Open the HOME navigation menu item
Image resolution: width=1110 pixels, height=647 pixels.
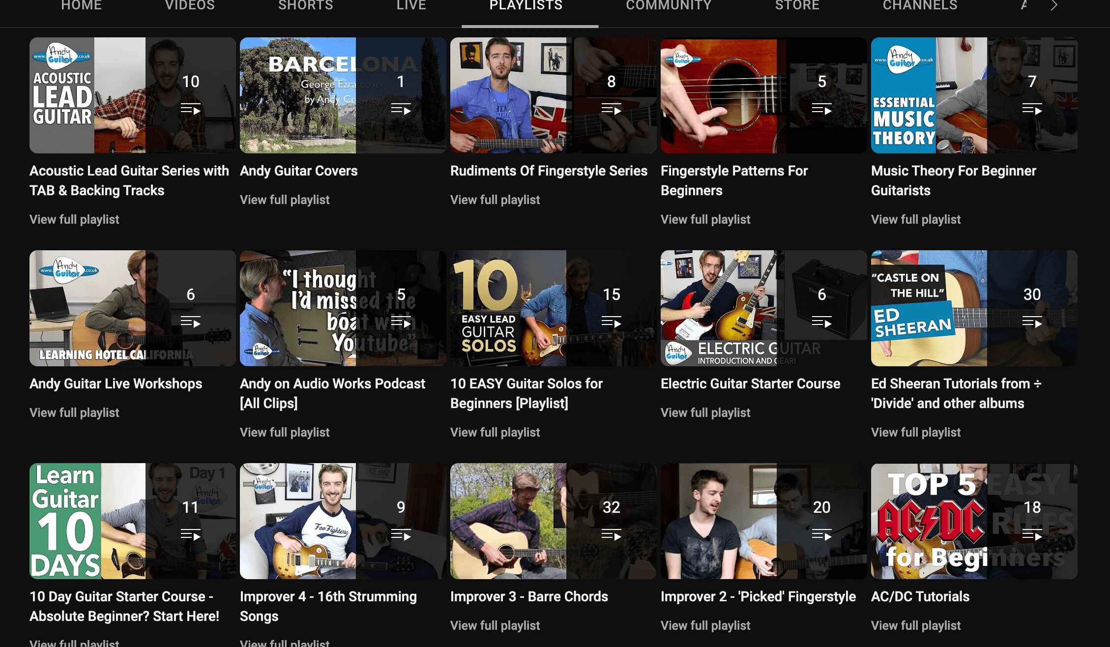(x=81, y=6)
